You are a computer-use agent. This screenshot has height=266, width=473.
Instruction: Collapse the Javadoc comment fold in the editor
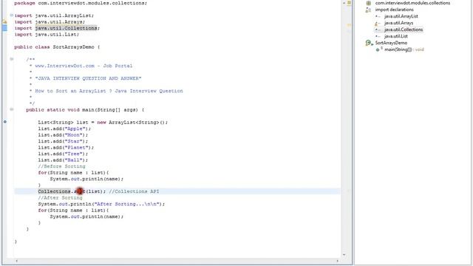[12, 59]
